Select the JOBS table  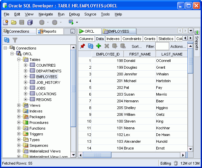click(x=41, y=88)
